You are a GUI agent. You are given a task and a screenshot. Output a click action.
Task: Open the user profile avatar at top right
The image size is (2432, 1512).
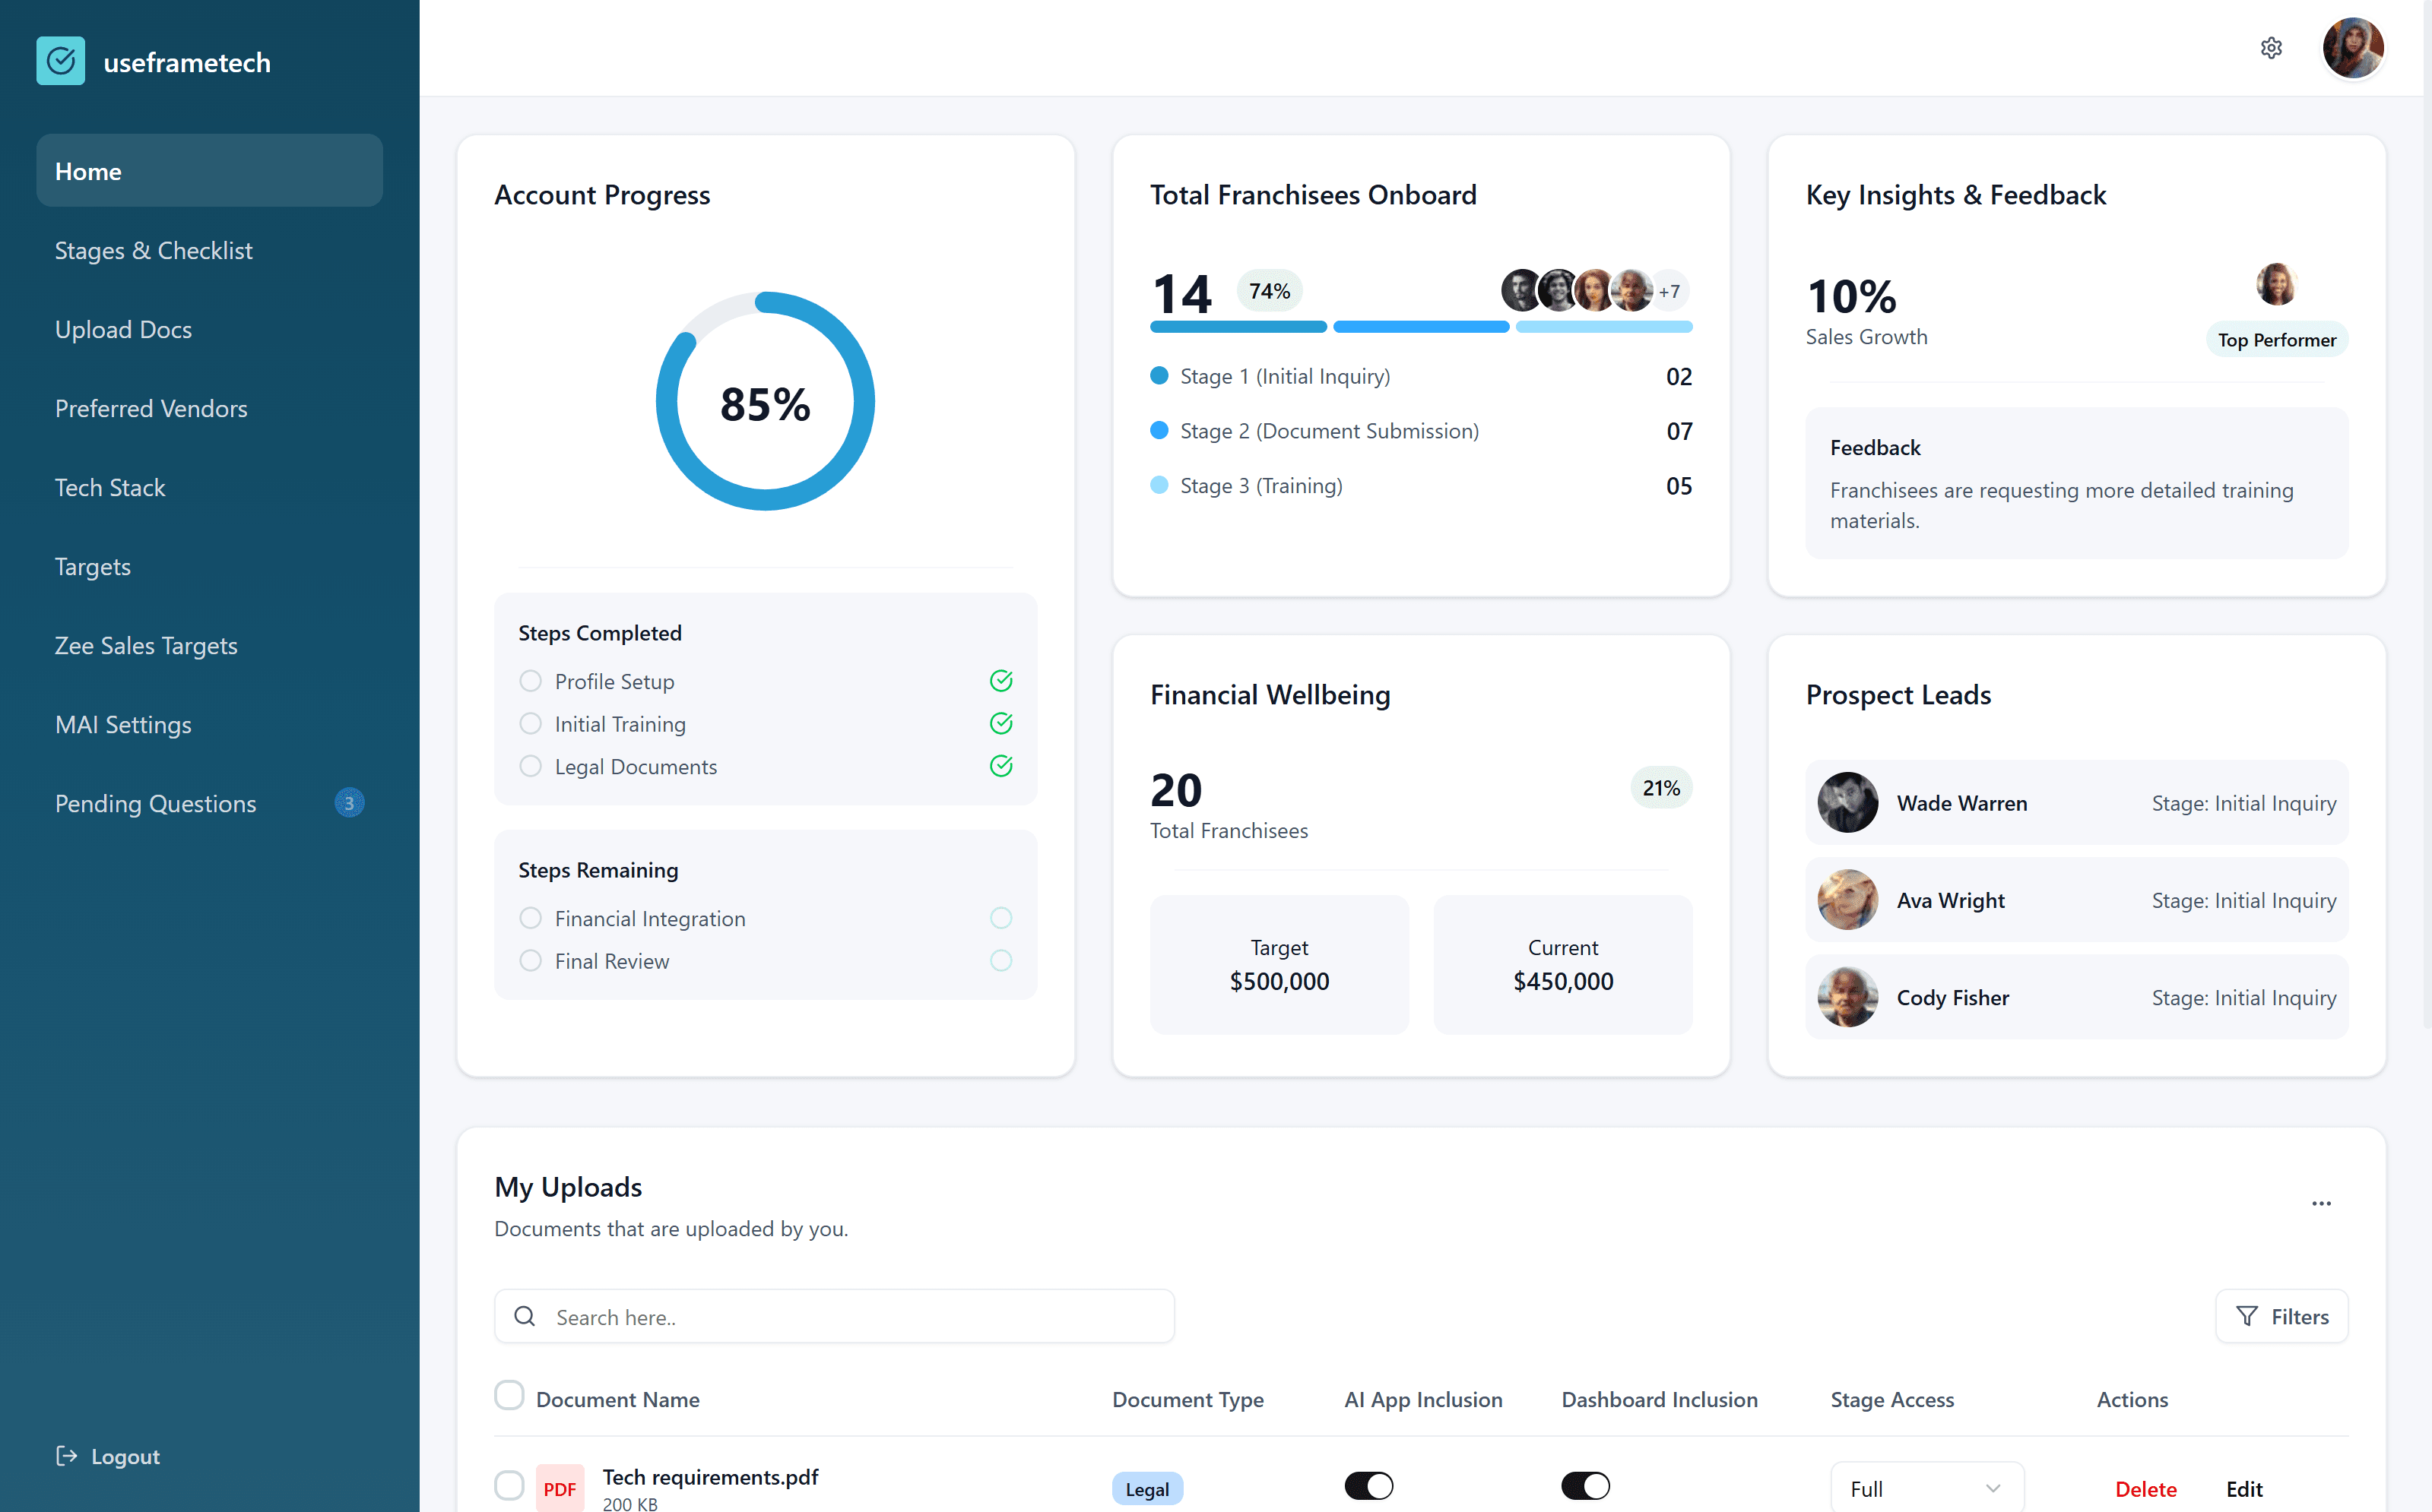pos(2353,47)
